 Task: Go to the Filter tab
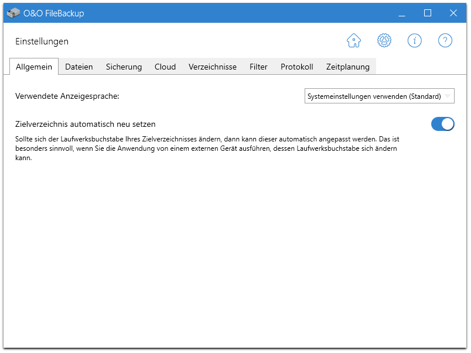(258, 67)
